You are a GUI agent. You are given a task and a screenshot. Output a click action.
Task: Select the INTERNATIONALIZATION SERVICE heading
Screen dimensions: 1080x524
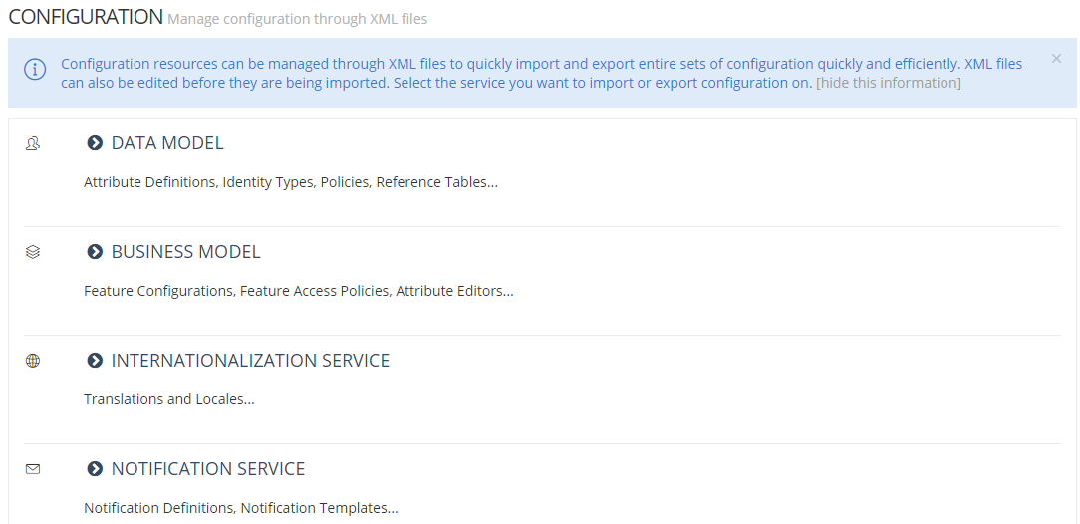(250, 361)
